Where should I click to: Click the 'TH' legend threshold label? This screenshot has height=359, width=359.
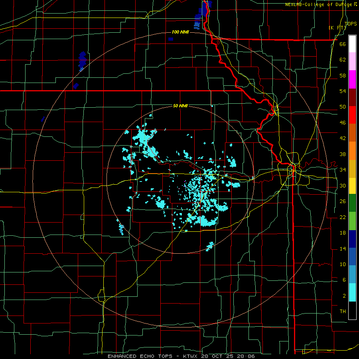click(x=343, y=312)
